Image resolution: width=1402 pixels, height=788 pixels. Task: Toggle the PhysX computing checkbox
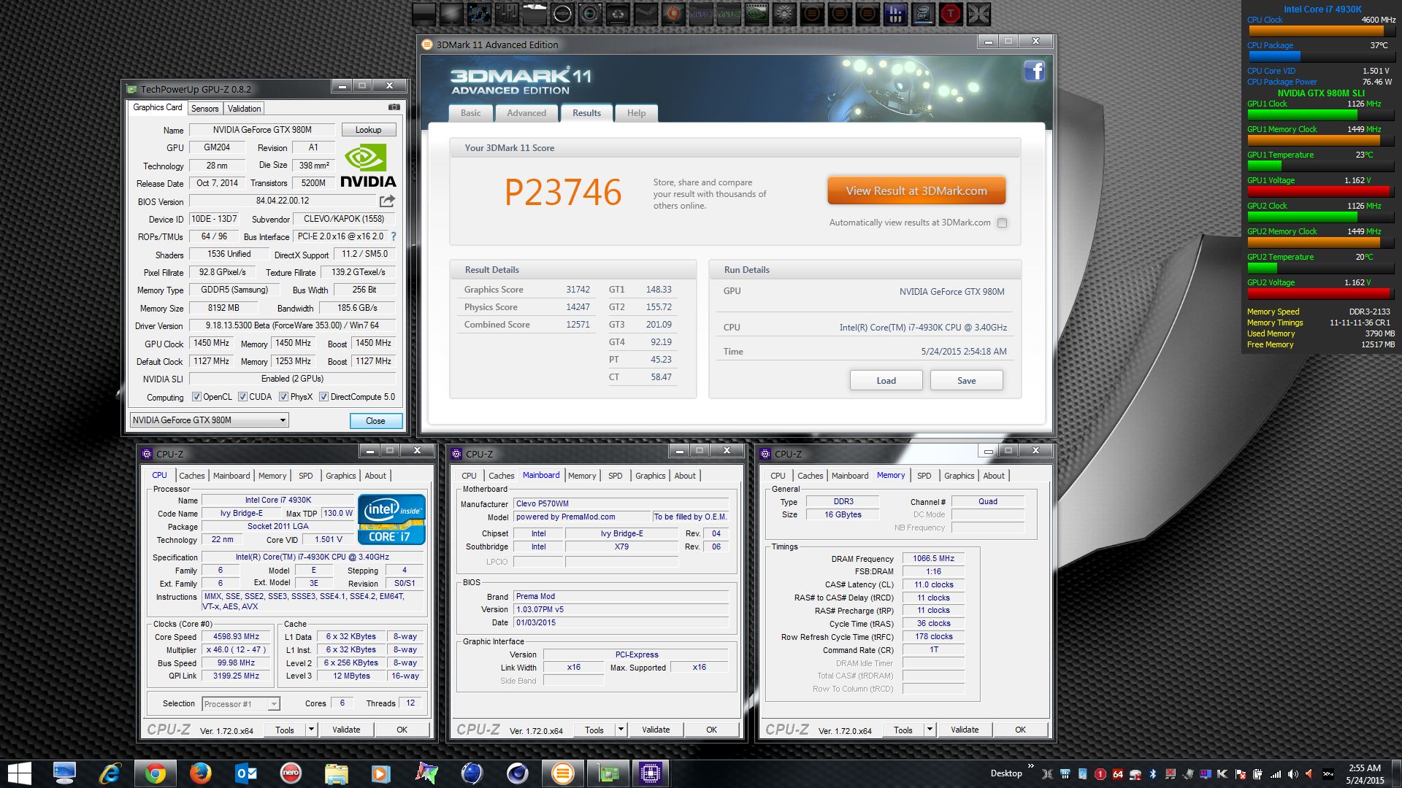[283, 397]
